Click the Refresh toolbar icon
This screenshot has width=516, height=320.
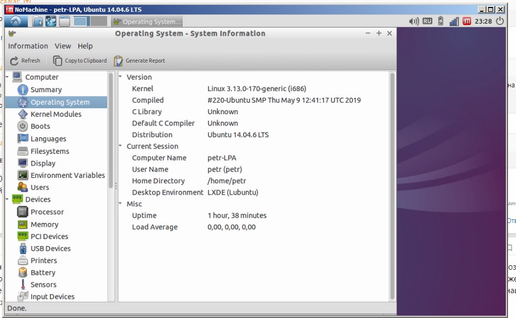coord(14,61)
